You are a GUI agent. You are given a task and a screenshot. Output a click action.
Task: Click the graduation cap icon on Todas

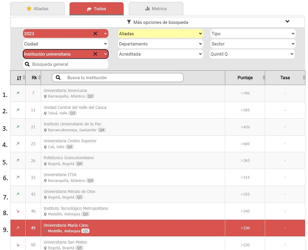[x=89, y=9]
